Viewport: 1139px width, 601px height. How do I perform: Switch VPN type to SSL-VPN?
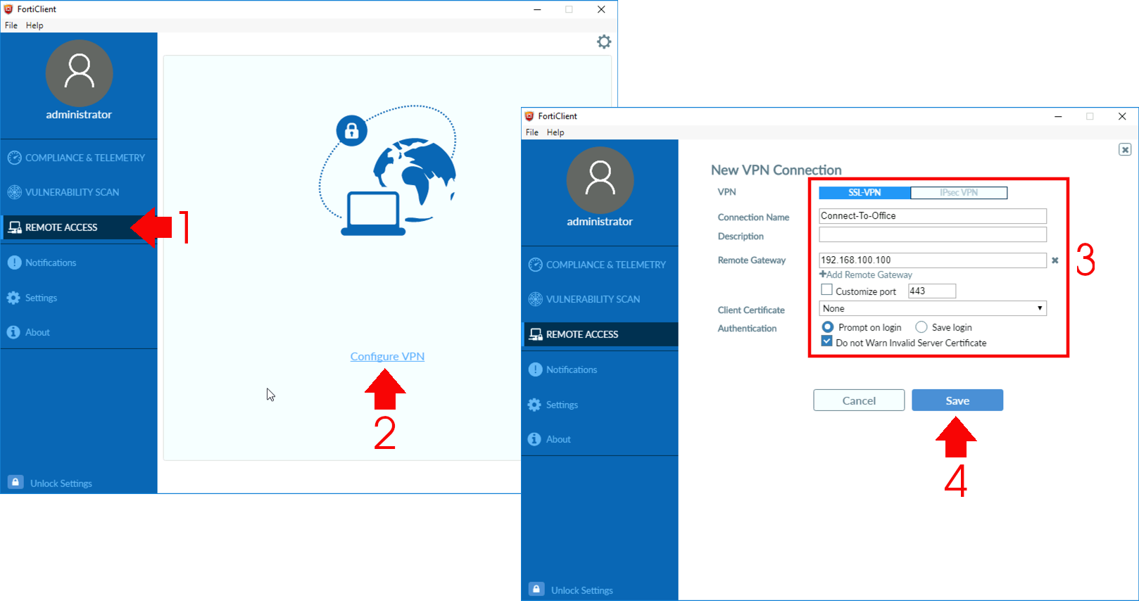864,192
